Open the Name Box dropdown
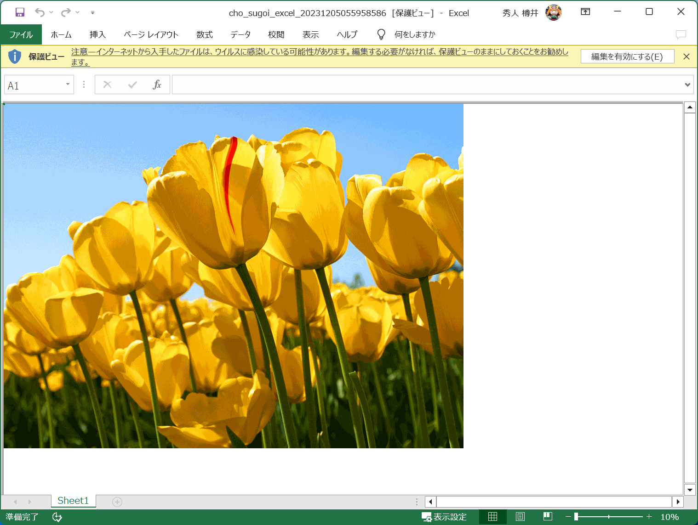Viewport: 698px width, 525px height. [x=67, y=85]
